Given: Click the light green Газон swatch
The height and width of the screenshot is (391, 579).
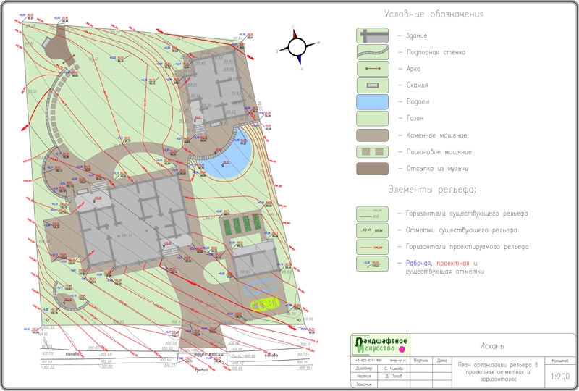Looking at the screenshot, I should coord(372,119).
